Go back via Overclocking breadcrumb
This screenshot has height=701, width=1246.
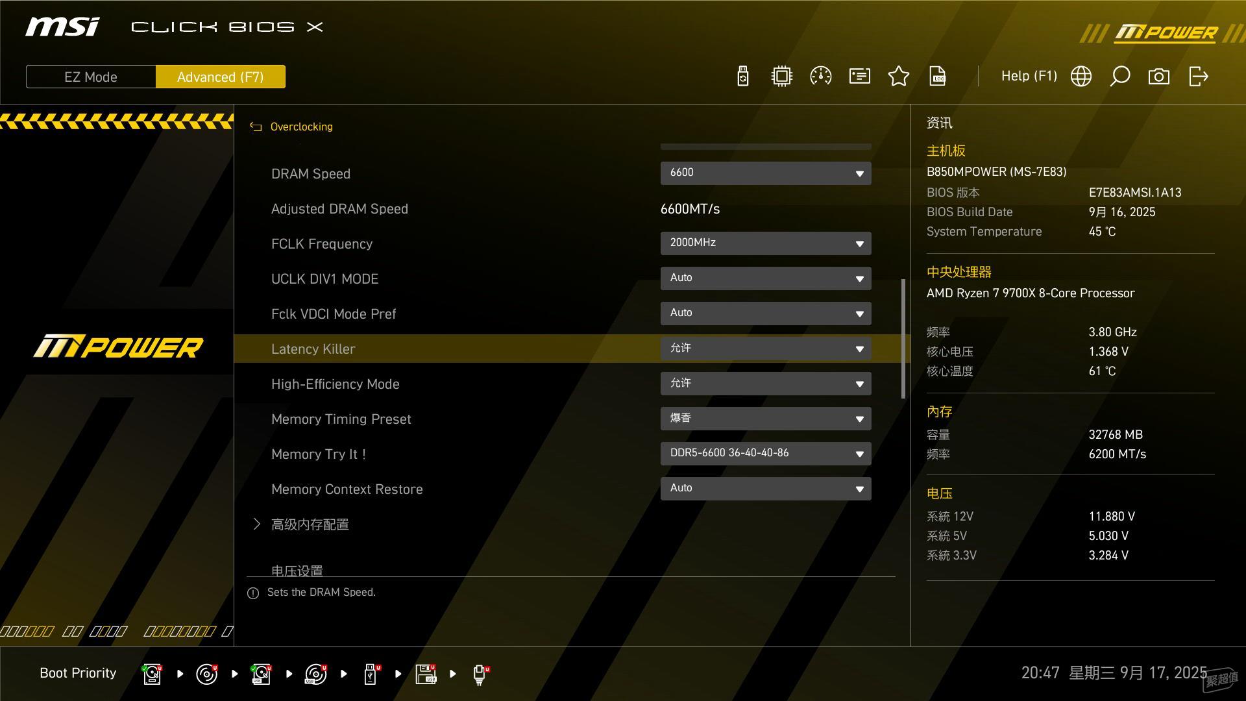tap(302, 127)
